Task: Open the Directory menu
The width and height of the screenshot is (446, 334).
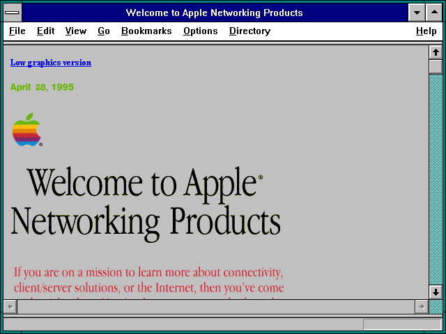Action: coord(249,31)
